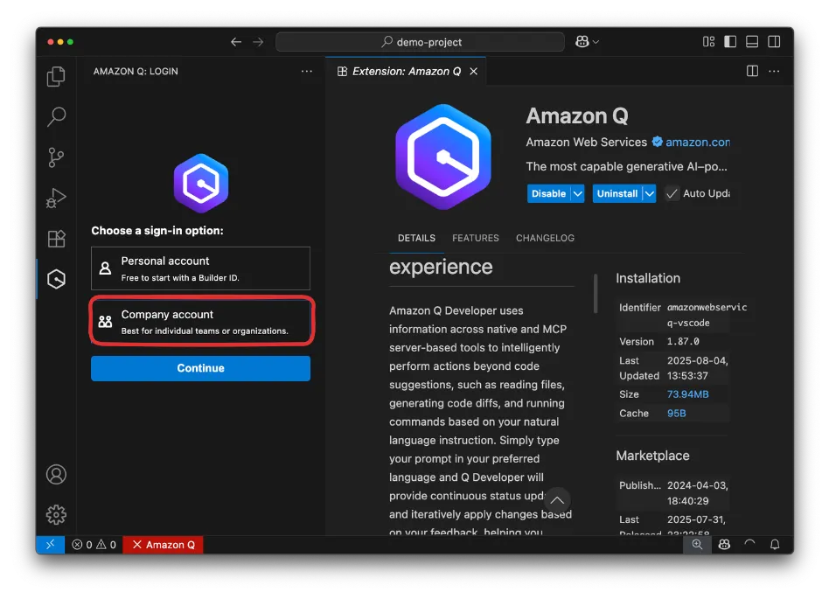Image resolution: width=829 pixels, height=599 pixels.
Task: Toggle the Auto Update checkbox
Action: coord(672,193)
